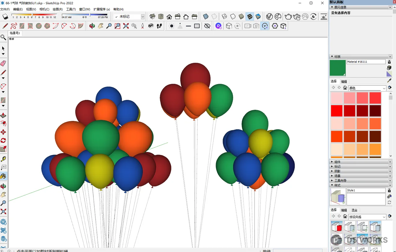This screenshot has height=252, width=396.
Task: Toggle the rectangle section display icon
Action: coord(197,26)
